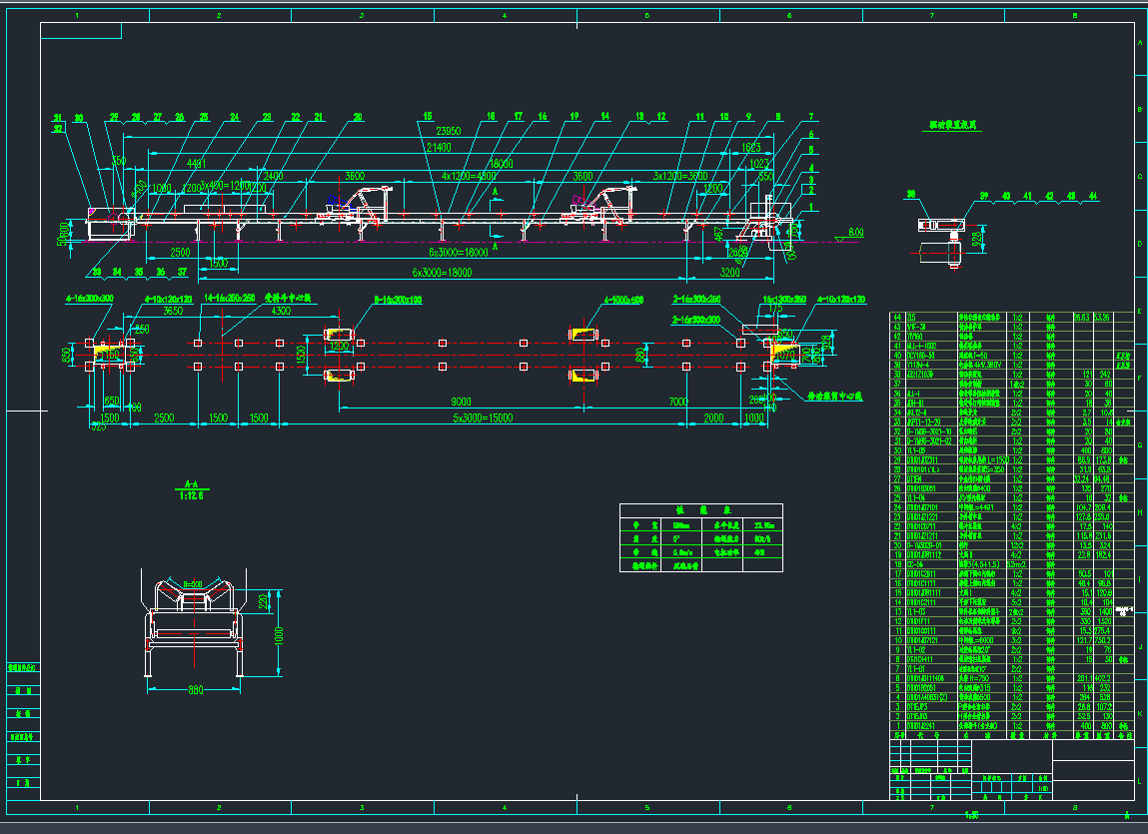Pick the 8-16x300x100 plate label
This screenshot has width=1148, height=834.
(398, 301)
